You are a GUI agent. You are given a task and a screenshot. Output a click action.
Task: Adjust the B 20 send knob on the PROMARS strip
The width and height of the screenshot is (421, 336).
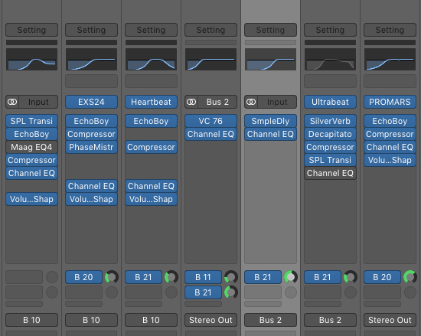tap(410, 277)
